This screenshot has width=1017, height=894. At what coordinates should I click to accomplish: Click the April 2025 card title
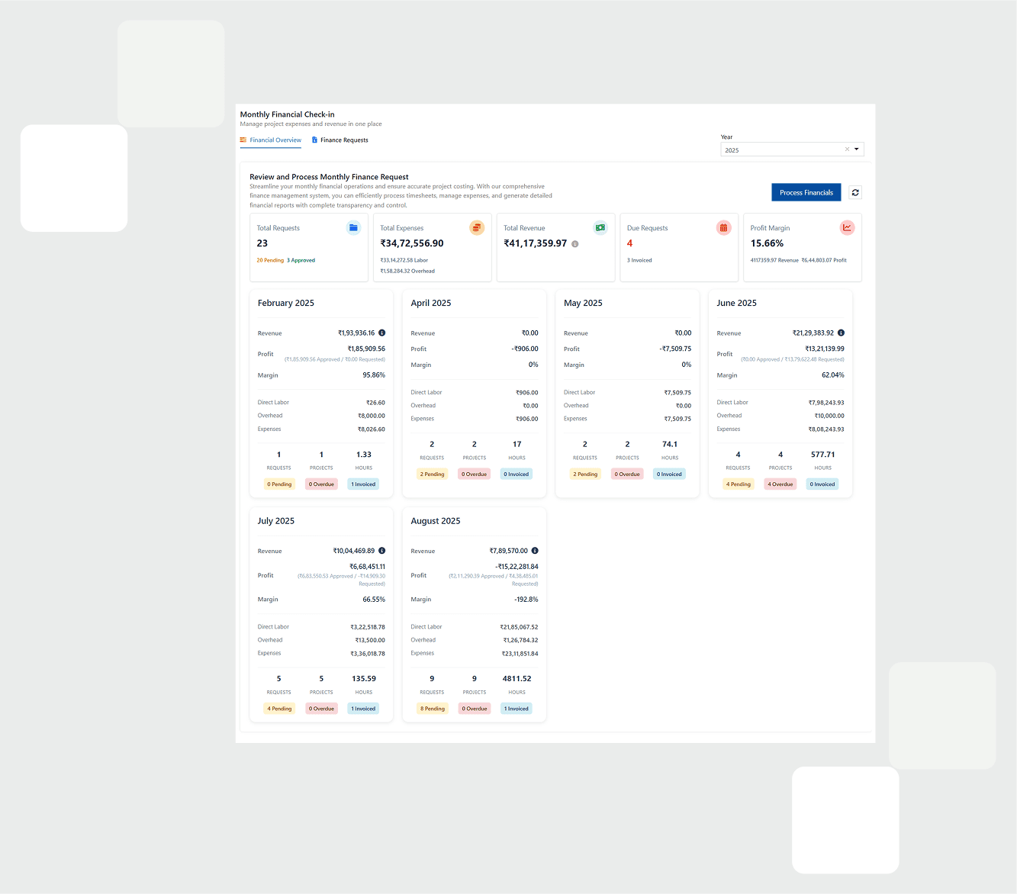pyautogui.click(x=431, y=303)
